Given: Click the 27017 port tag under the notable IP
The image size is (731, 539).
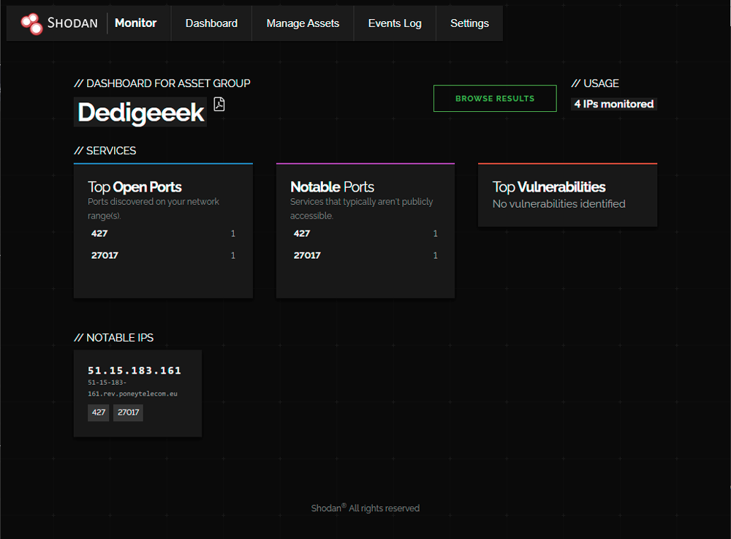Looking at the screenshot, I should click(128, 412).
